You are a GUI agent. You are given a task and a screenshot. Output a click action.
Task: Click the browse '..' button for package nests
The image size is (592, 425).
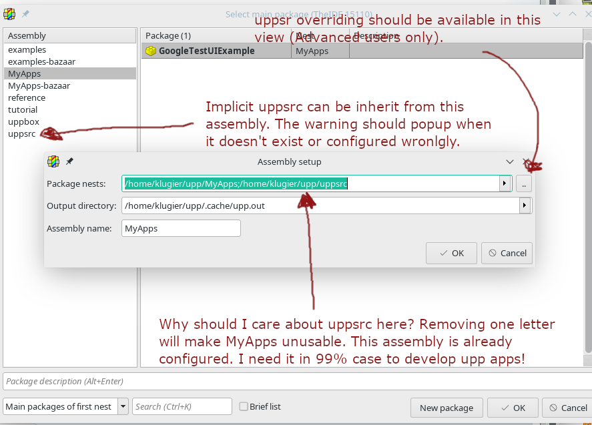(524, 183)
